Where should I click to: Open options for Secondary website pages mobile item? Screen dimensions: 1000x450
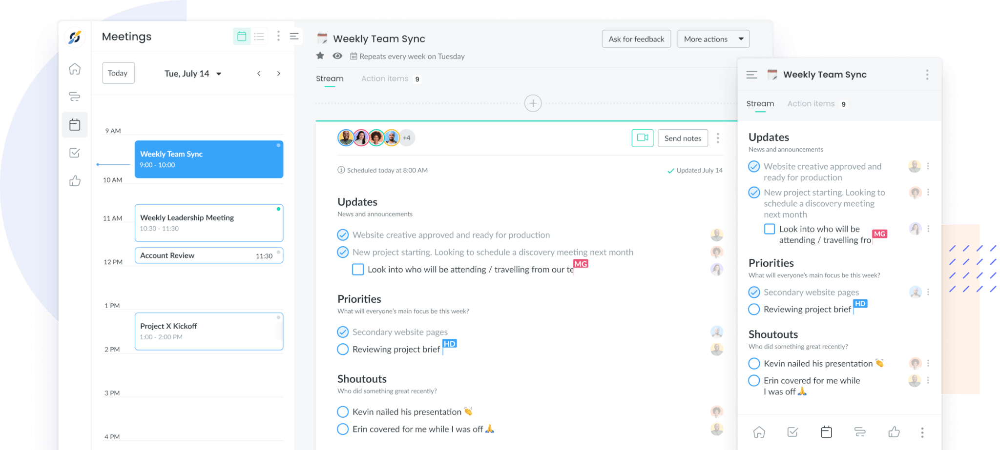pyautogui.click(x=928, y=292)
